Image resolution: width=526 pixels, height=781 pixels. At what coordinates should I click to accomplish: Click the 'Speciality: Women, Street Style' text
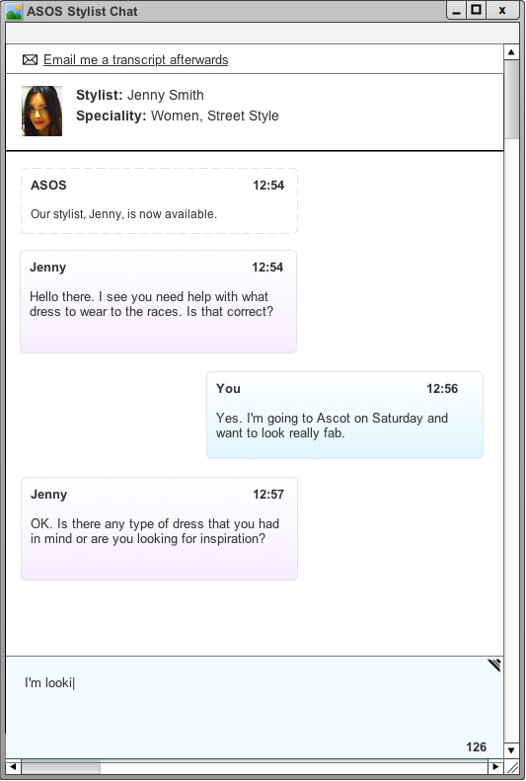click(178, 116)
